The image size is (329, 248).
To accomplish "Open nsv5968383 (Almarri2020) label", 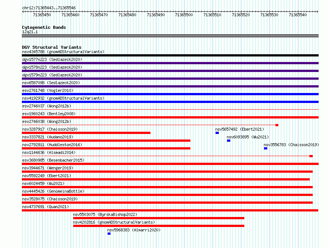I will point(134,230).
